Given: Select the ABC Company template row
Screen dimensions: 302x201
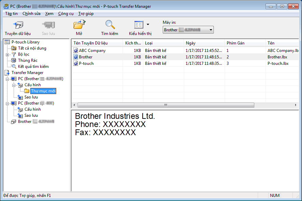Looking at the screenshot, I should coord(92,51).
